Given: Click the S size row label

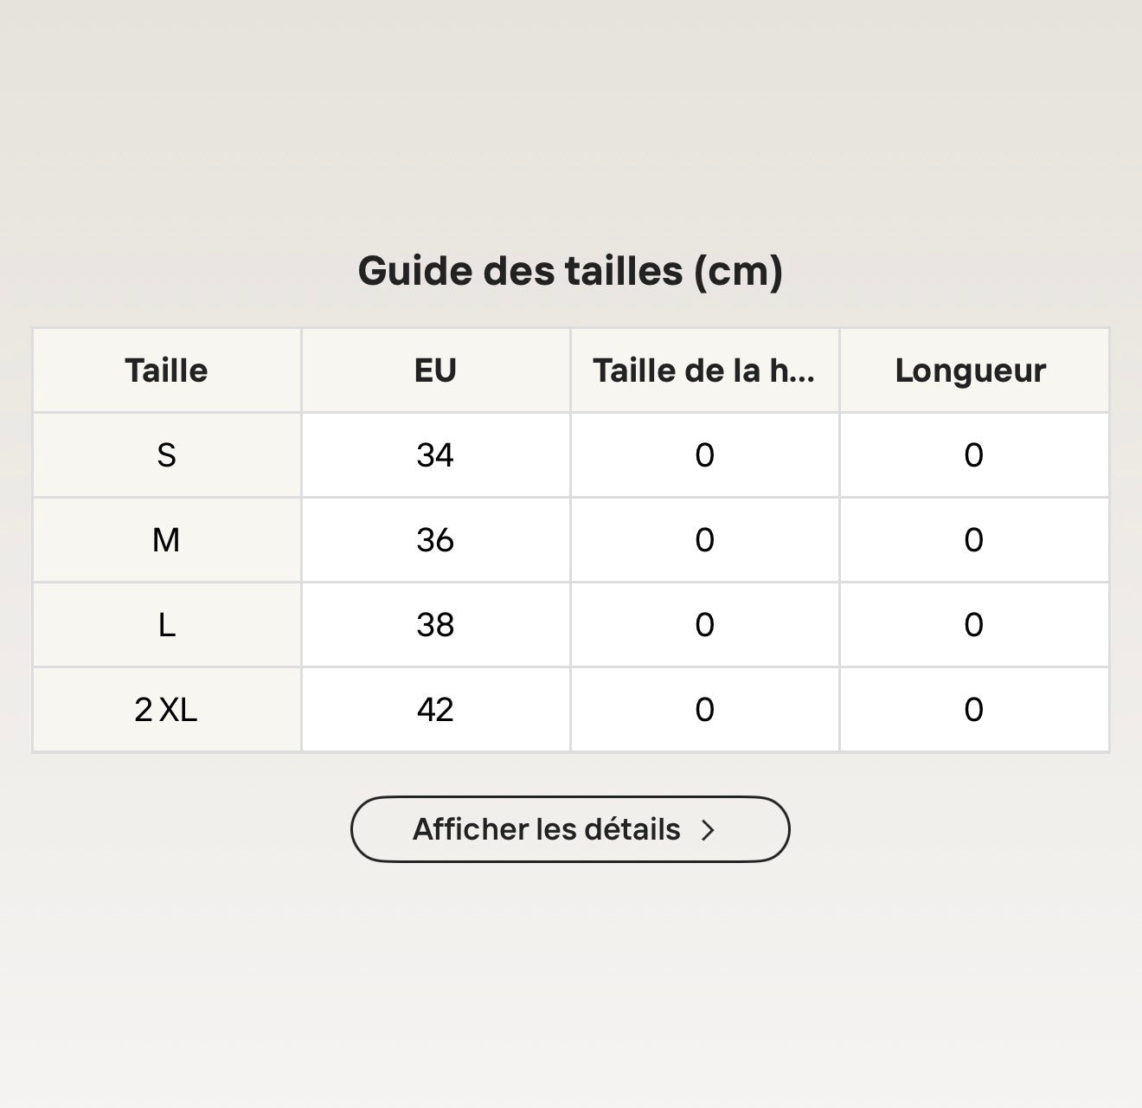Looking at the screenshot, I should [x=167, y=455].
